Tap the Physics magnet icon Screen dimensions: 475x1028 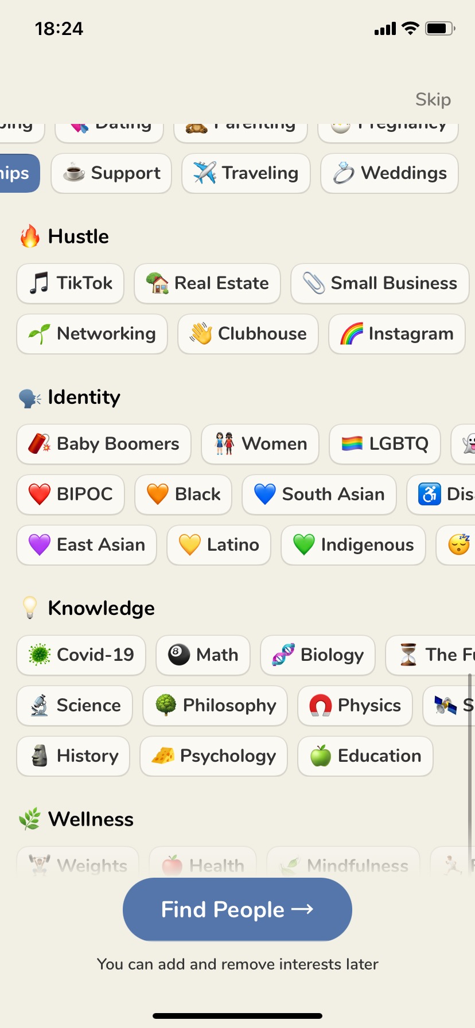click(x=321, y=705)
